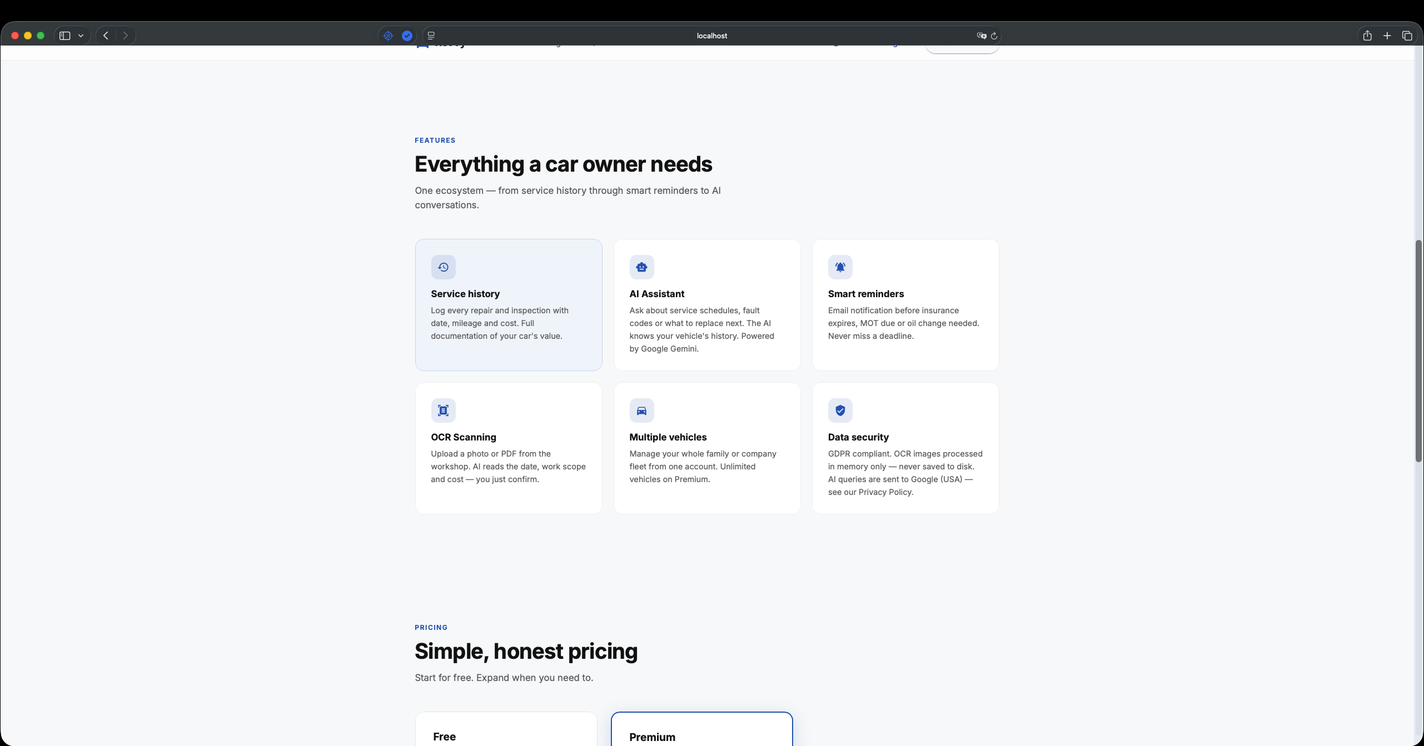The width and height of the screenshot is (1424, 746).
Task: Click the OCR Scanning card title
Action: pos(464,437)
